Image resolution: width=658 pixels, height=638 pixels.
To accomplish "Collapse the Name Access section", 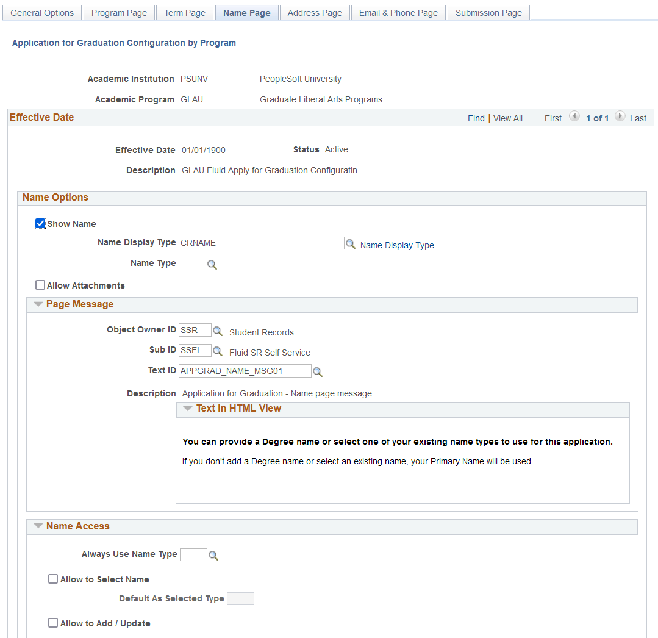I will [38, 526].
